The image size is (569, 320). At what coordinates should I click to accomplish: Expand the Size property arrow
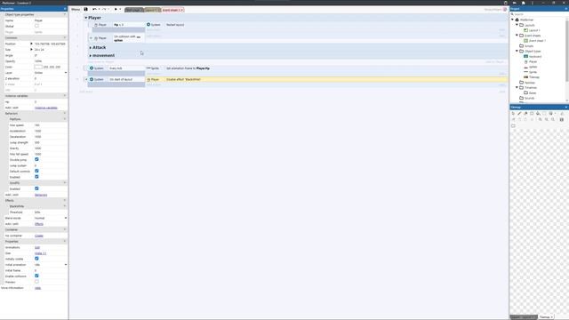pyautogui.click(x=31, y=50)
